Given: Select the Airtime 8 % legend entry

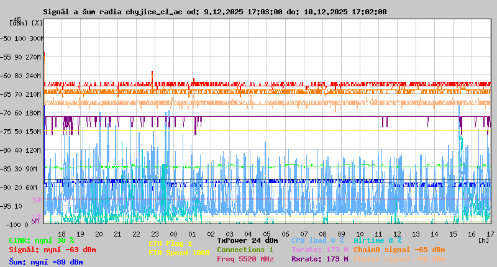Looking at the screenshot, I should 377,240.
